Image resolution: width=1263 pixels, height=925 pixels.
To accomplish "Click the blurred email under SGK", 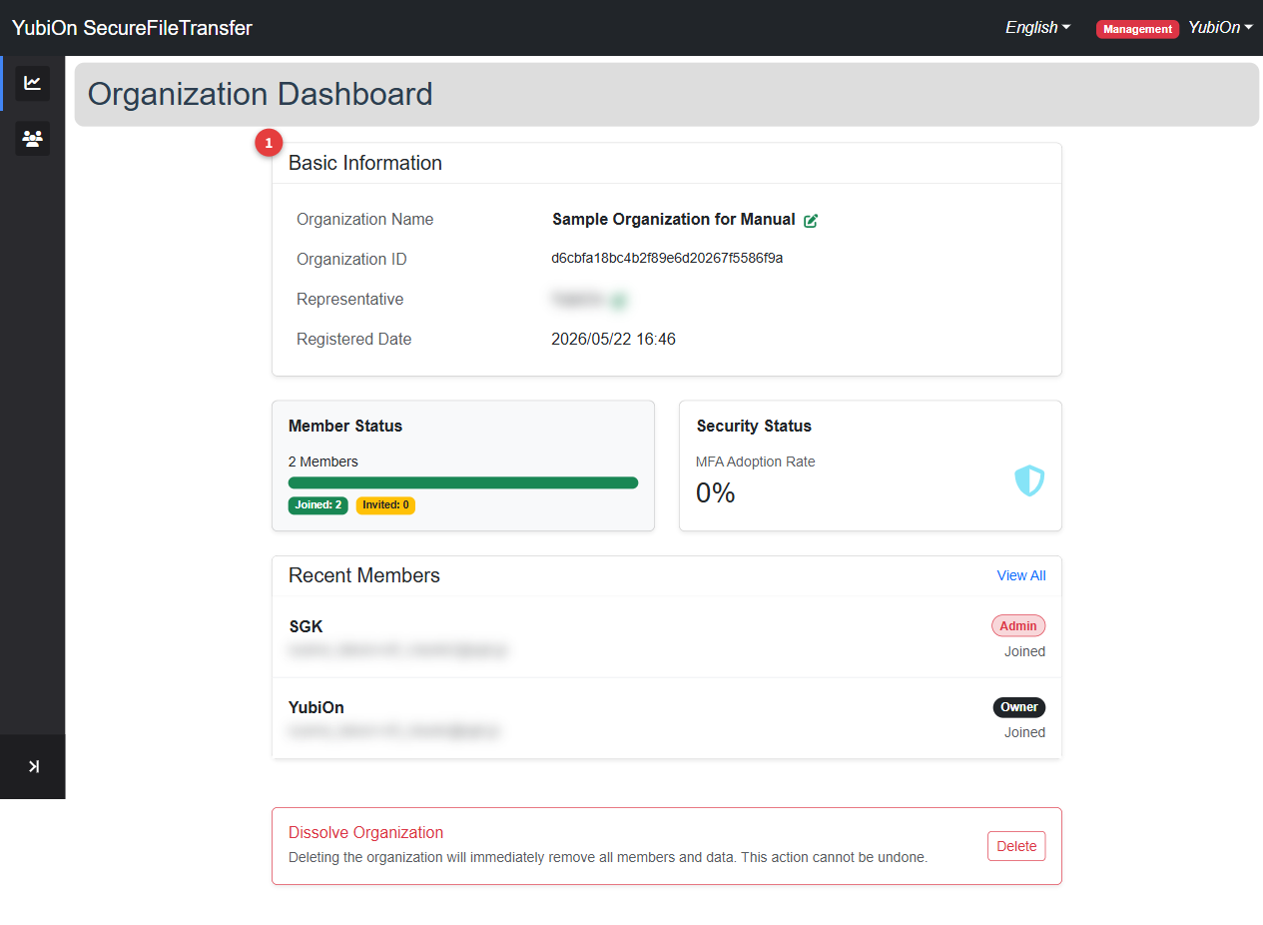I will pos(397,651).
